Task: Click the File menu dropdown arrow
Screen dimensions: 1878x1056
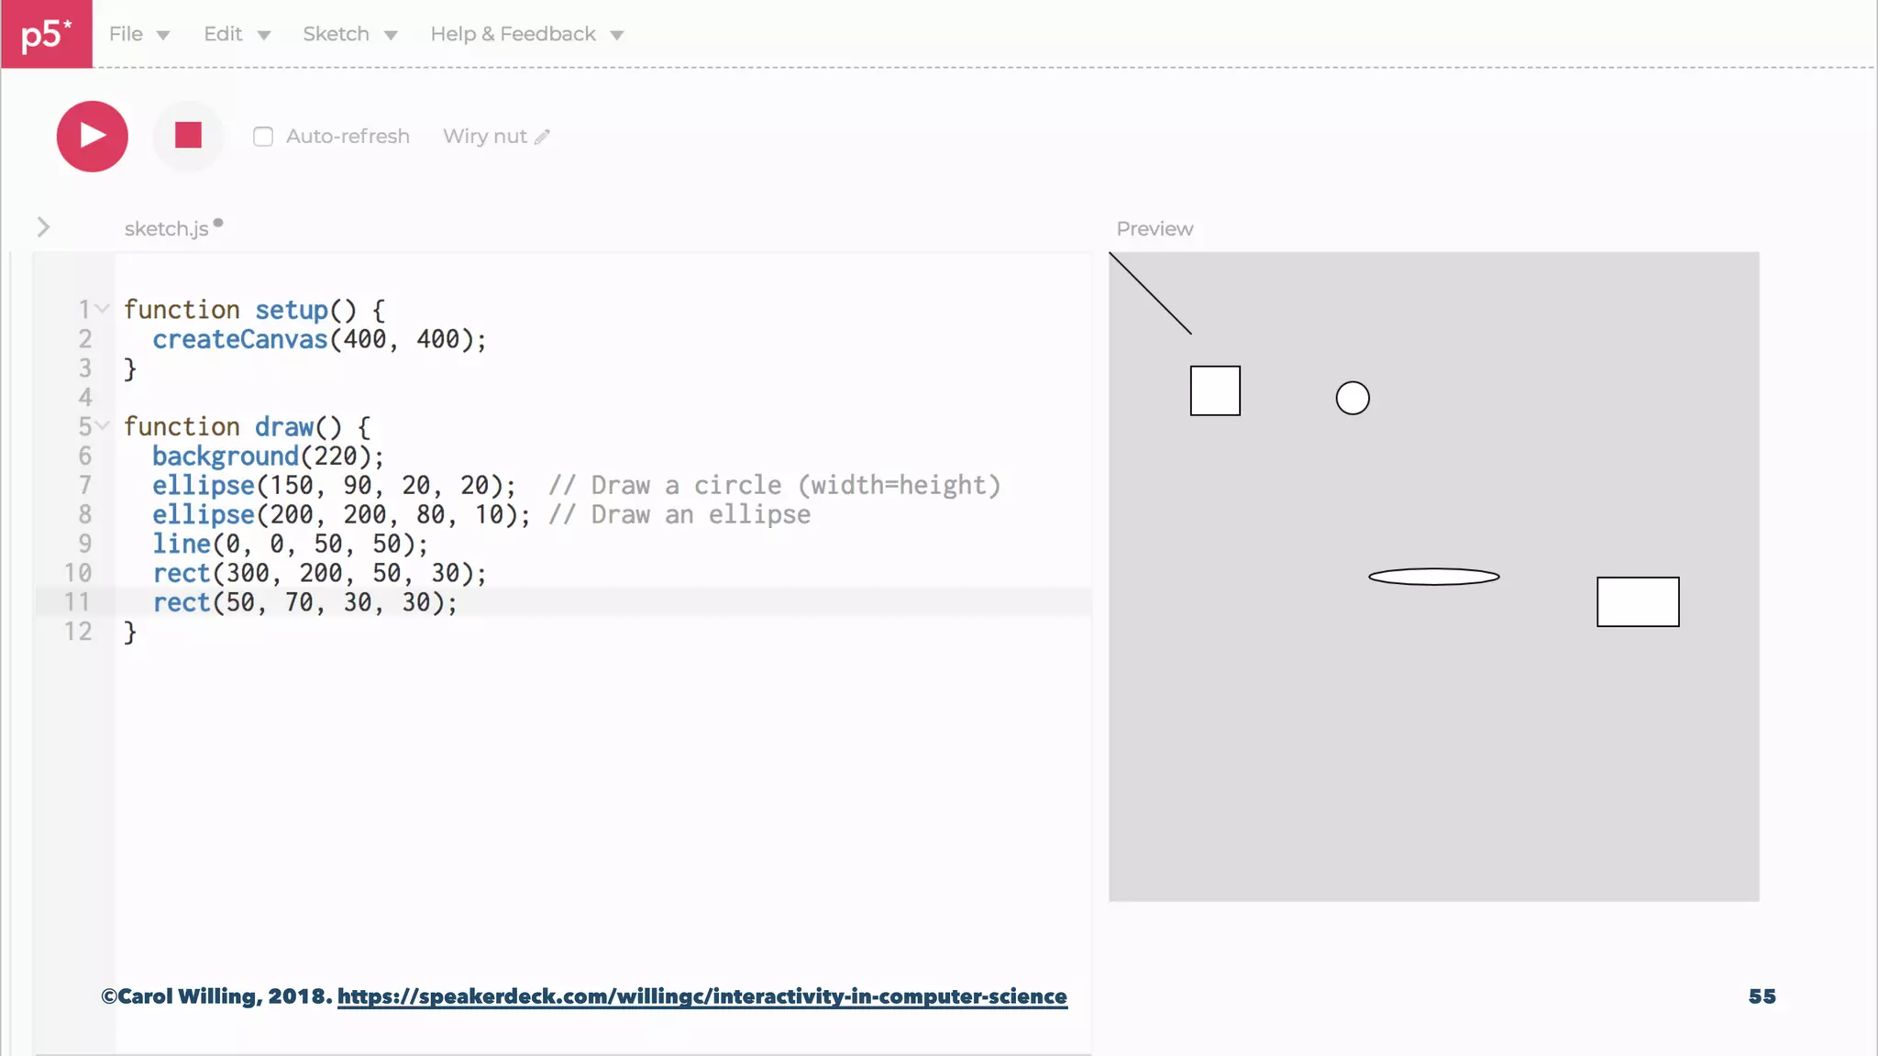Action: click(163, 36)
